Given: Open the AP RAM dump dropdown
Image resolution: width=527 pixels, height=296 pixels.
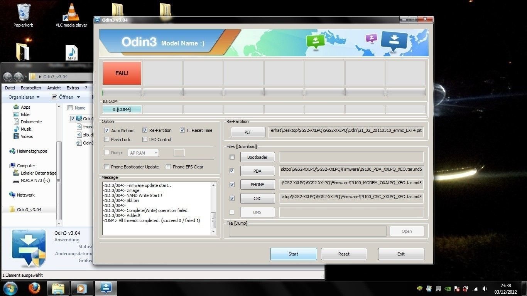Looking at the screenshot, I should pos(143,153).
